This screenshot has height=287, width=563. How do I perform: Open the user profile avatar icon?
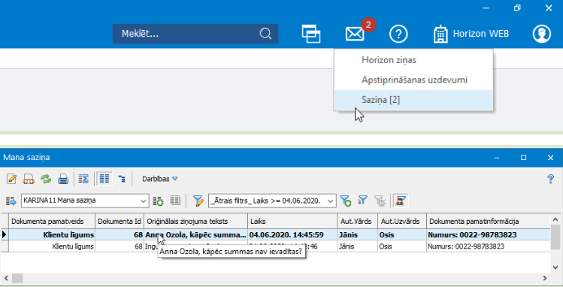(x=541, y=34)
